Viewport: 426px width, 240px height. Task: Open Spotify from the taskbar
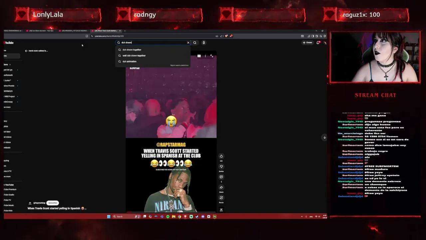[x=168, y=217]
